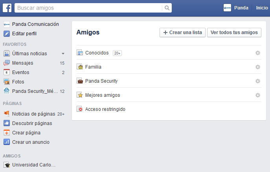Click the Crear un anuncio chart icon
The width and height of the screenshot is (270, 172).
point(6,142)
